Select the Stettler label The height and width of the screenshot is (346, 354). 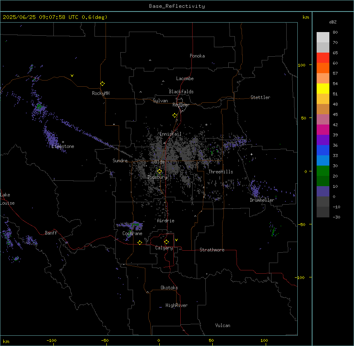pyautogui.click(x=260, y=97)
